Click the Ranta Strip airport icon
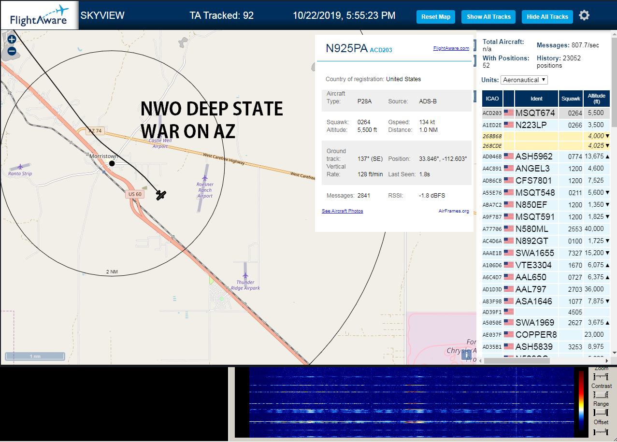Screen dimensions: 617x442 [x=20, y=167]
